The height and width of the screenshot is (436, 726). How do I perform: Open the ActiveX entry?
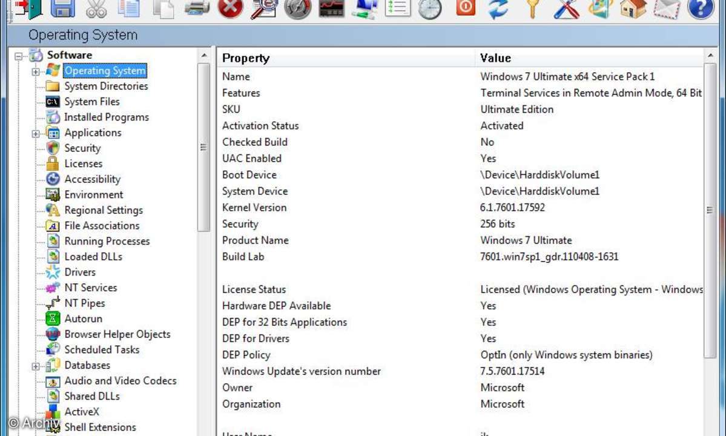82,411
